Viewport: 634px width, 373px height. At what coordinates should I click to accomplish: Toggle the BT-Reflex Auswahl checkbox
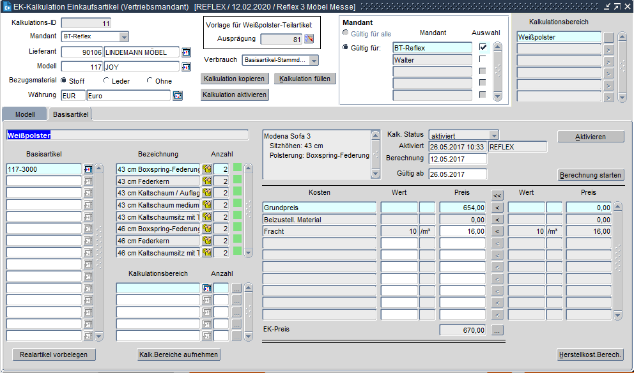[483, 47]
